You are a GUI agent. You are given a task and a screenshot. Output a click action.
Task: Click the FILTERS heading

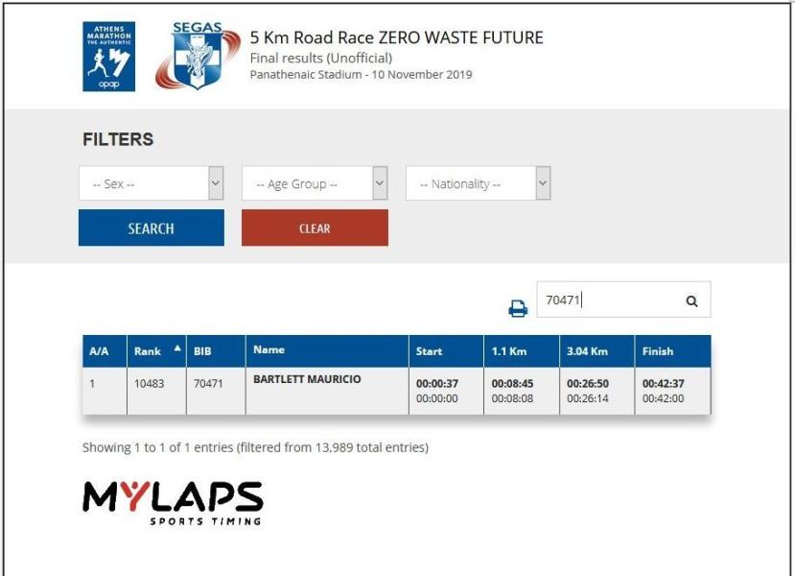tap(118, 139)
